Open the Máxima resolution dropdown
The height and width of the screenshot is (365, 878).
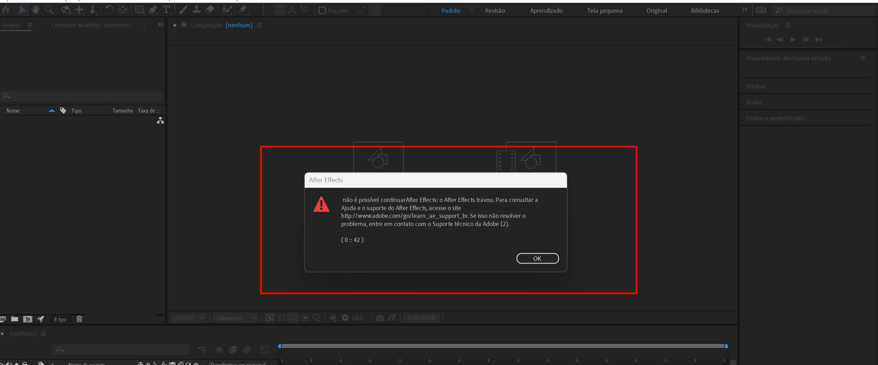pos(236,318)
